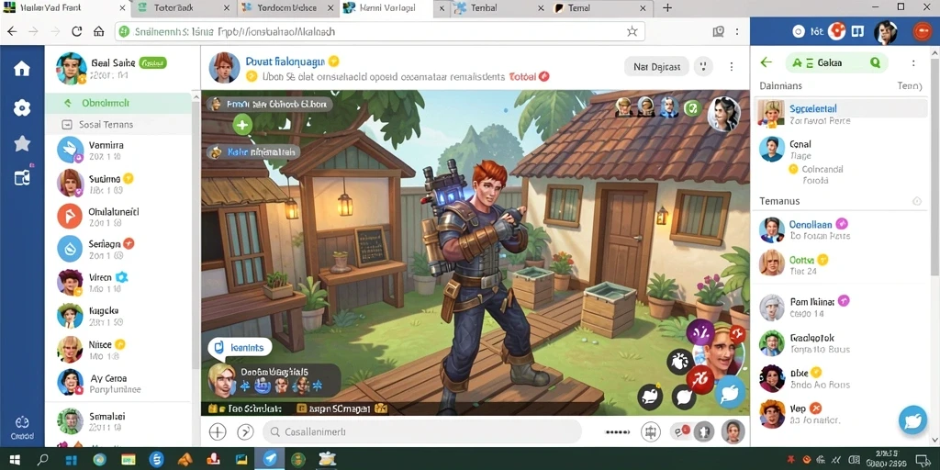Open Telegram icon in taskbar
This screenshot has height=470, width=940.
[x=270, y=459]
